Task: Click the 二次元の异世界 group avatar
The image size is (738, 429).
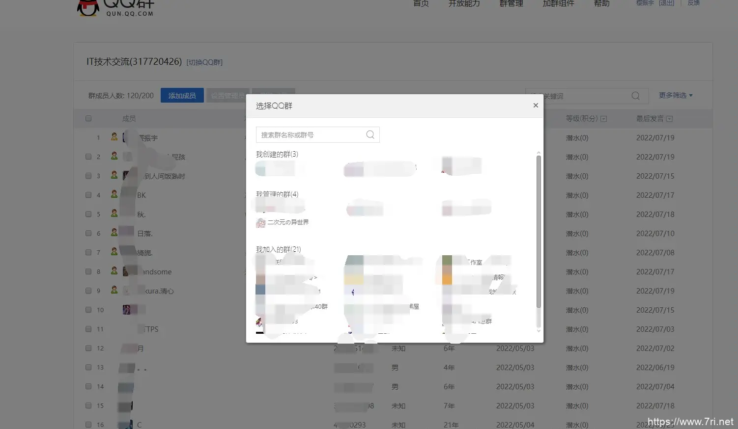Action: coord(260,223)
